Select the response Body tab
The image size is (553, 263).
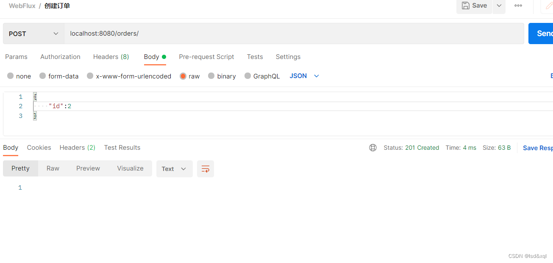[x=11, y=148]
